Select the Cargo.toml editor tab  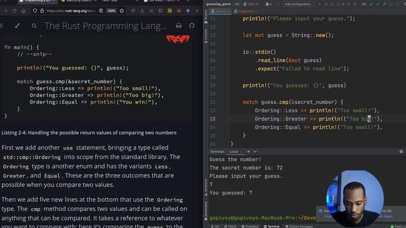(246, 11)
